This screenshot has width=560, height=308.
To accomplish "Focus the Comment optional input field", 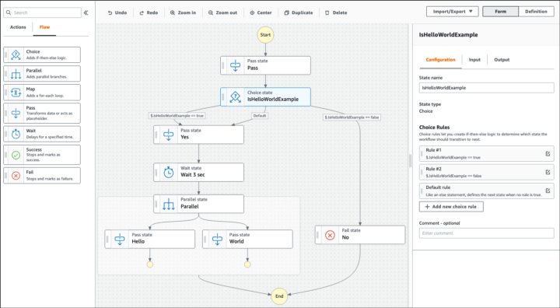I will pyautogui.click(x=486, y=233).
